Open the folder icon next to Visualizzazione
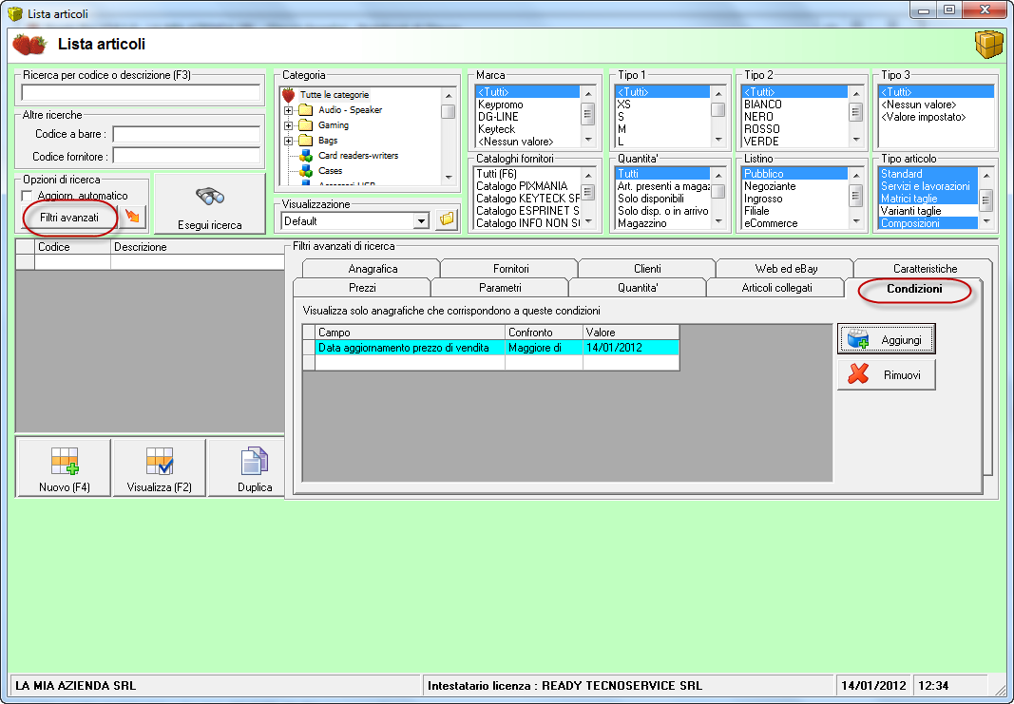 pos(447,219)
